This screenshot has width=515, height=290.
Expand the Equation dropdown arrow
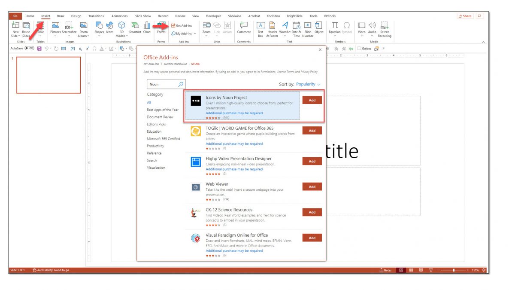pyautogui.click(x=335, y=36)
